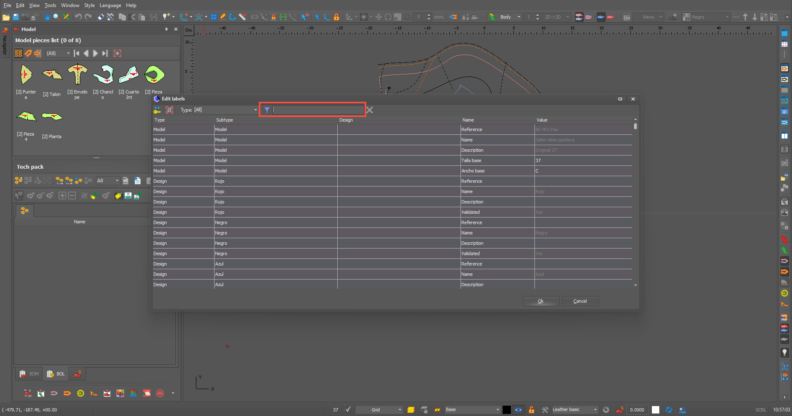Select the Pan hand tool
The image size is (792, 416).
[x=47, y=17]
